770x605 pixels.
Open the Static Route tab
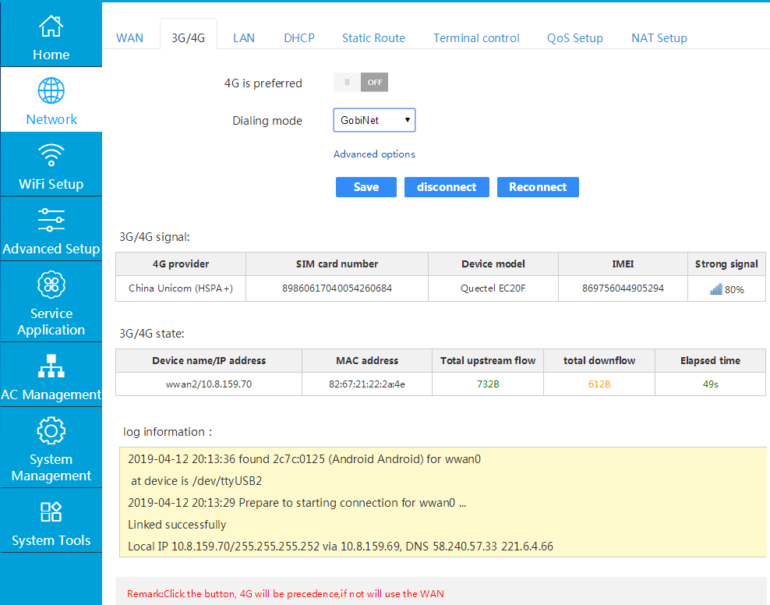tap(373, 37)
